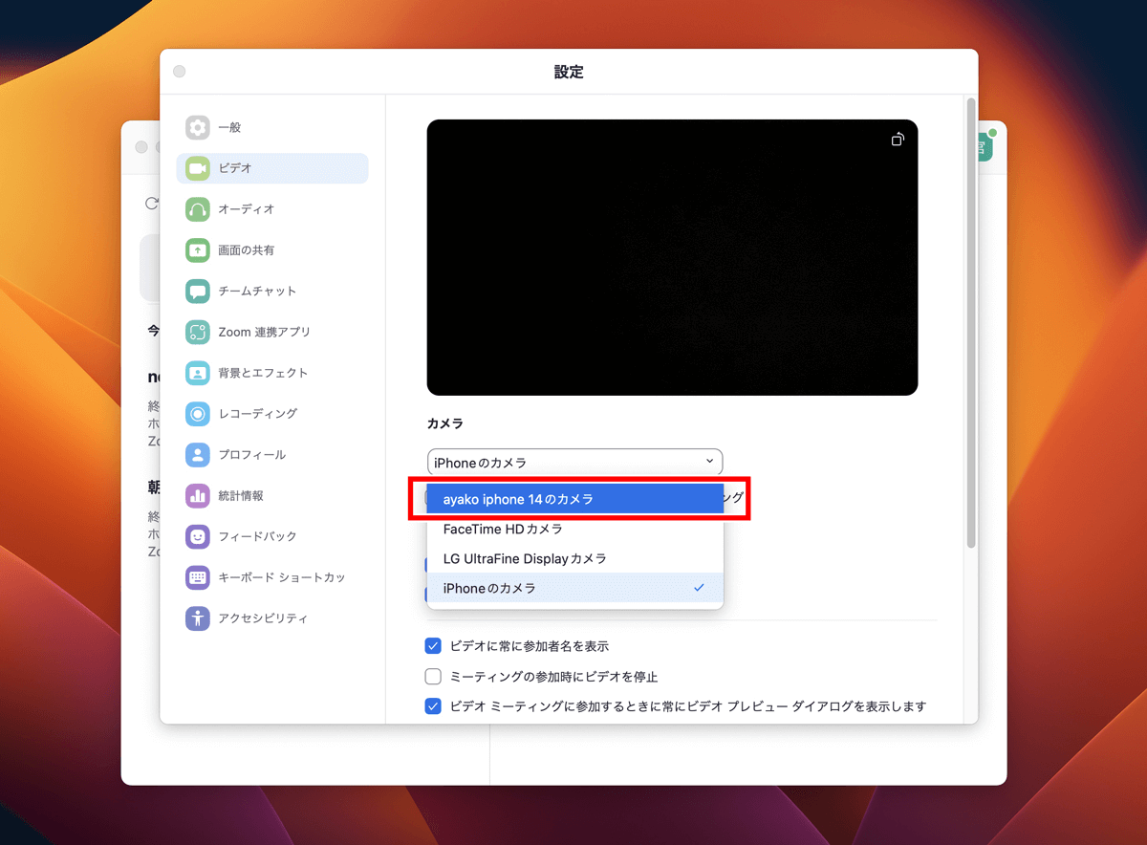Select the Zoom 連携アプリ apps icon
This screenshot has width=1147, height=845.
click(198, 332)
